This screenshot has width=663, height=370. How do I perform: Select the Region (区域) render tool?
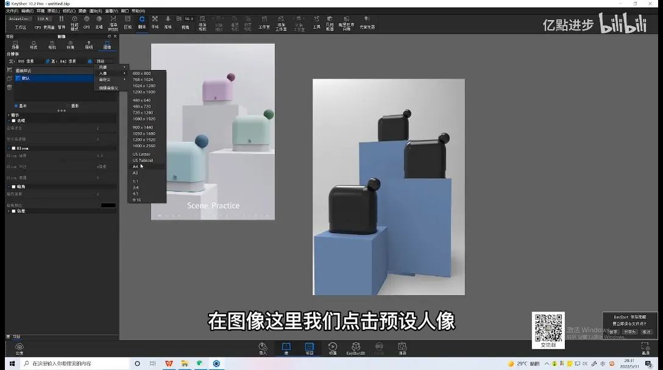click(x=128, y=23)
